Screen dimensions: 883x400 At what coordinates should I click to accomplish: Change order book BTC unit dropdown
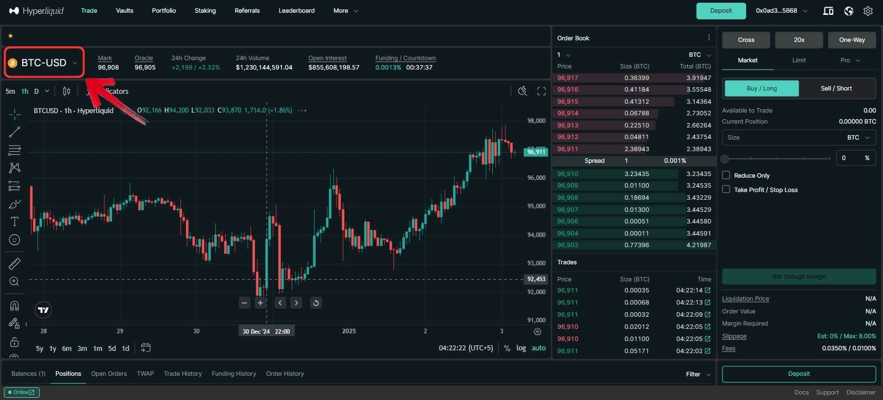700,55
